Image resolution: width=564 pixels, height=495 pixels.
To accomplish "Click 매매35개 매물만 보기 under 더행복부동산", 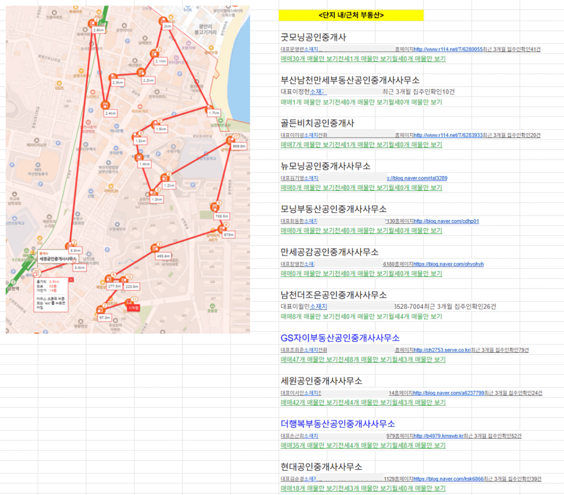I will pyautogui.click(x=310, y=445).
